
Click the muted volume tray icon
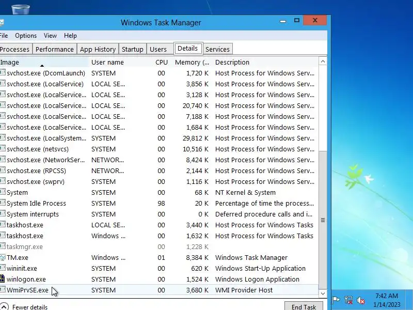361,300
